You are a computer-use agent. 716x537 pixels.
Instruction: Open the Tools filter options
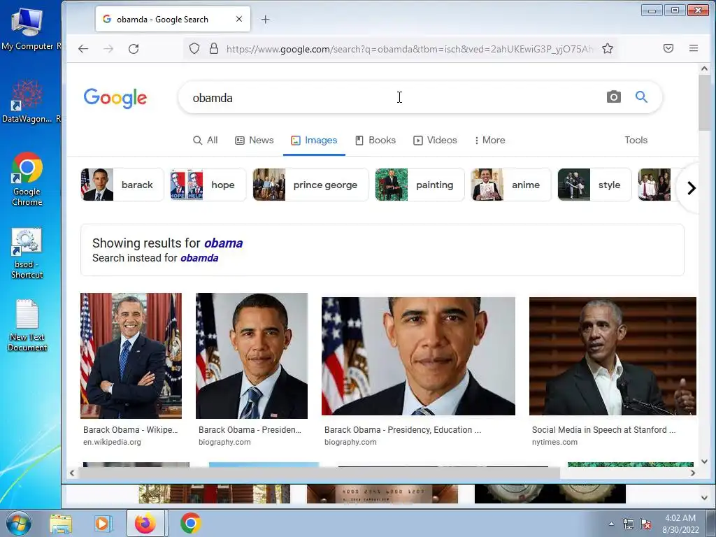636,140
